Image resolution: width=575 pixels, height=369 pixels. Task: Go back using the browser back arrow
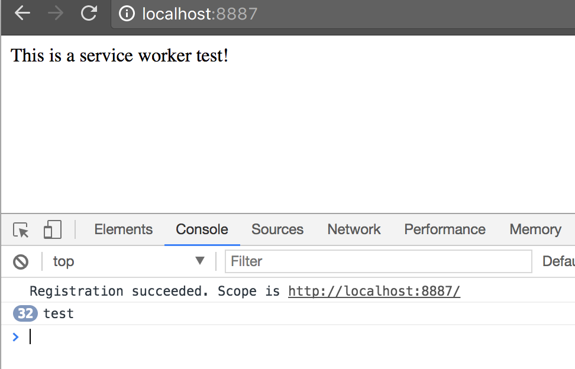coord(22,13)
